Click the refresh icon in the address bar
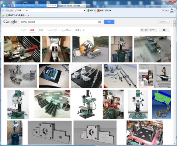 tap(53, 6)
